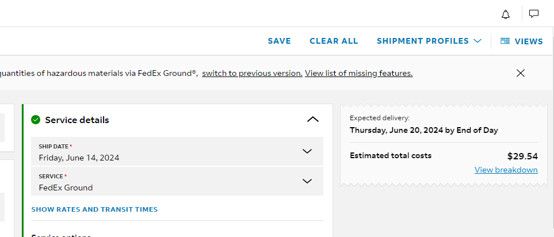This screenshot has width=554, height=237.
Task: Open the View breakdown link
Action: [506, 170]
